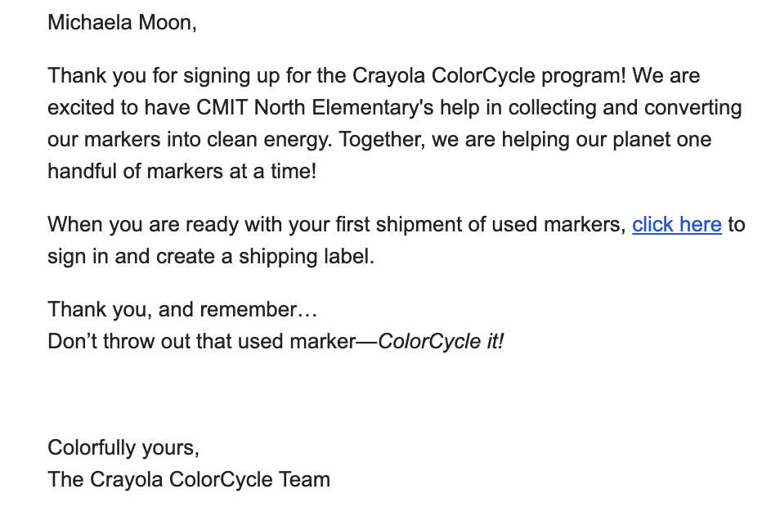The width and height of the screenshot is (780, 507).
Task: Click the text "Don't throw out that used marker"
Action: (x=202, y=341)
